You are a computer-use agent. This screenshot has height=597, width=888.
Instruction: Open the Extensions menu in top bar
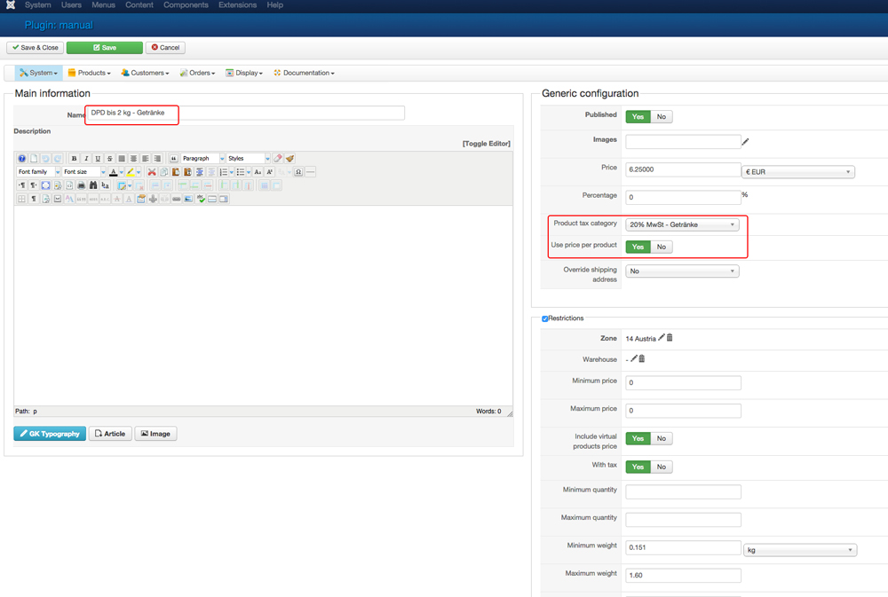[x=237, y=5]
